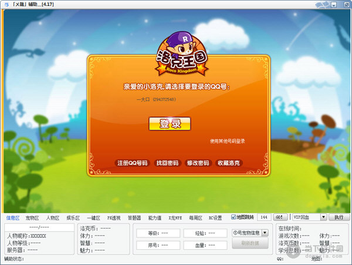
Task: Click the ----/---- field above 人物昵称
Action: [39, 227]
